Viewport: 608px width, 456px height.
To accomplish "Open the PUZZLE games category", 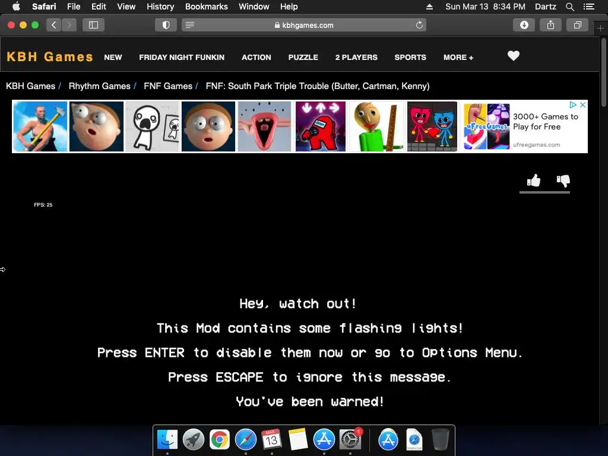I will tap(303, 58).
